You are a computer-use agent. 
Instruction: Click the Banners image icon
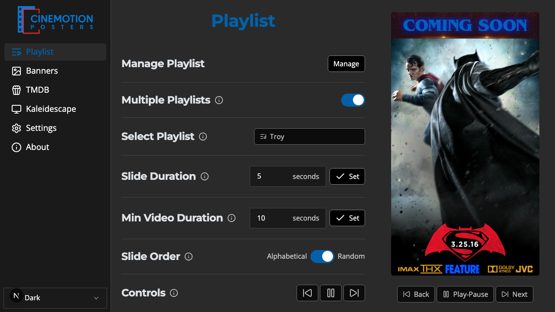16,71
